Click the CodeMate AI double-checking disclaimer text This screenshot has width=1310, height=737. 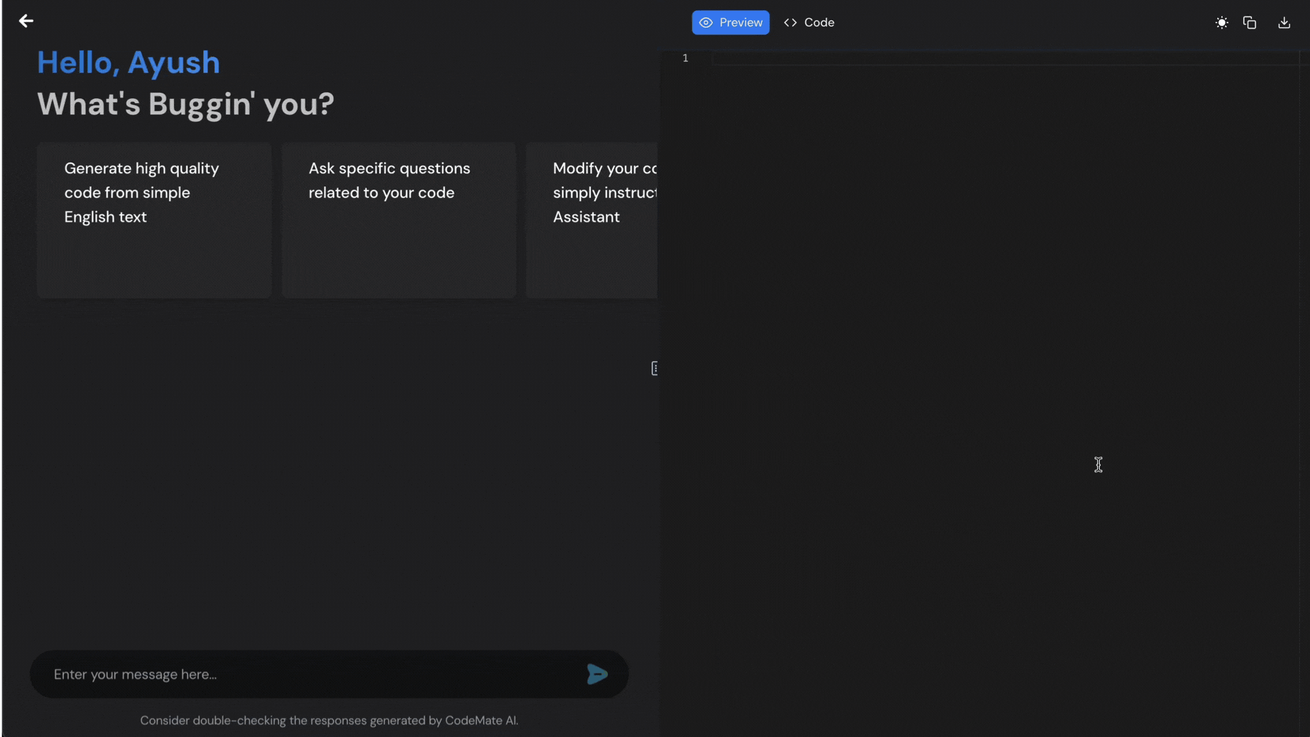coord(329,720)
